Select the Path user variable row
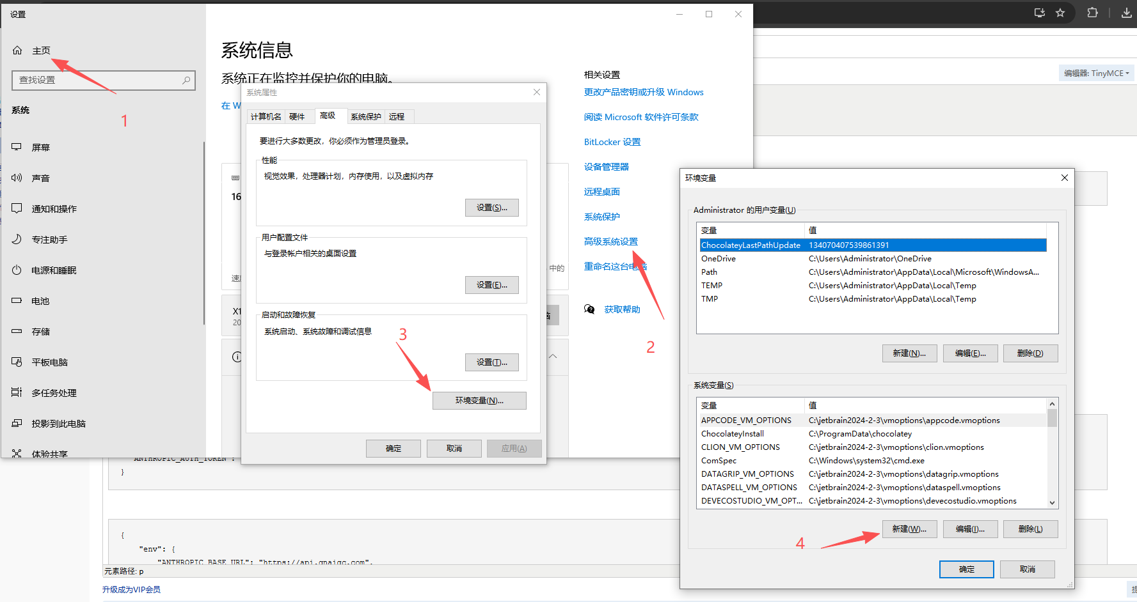 pyautogui.click(x=873, y=272)
